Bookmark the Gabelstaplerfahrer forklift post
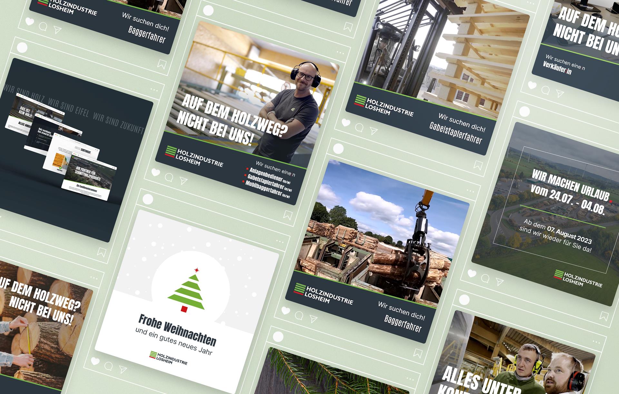This screenshot has width=619, height=394. tap(478, 165)
